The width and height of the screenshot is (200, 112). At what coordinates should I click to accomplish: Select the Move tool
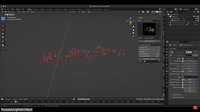tap(3, 26)
